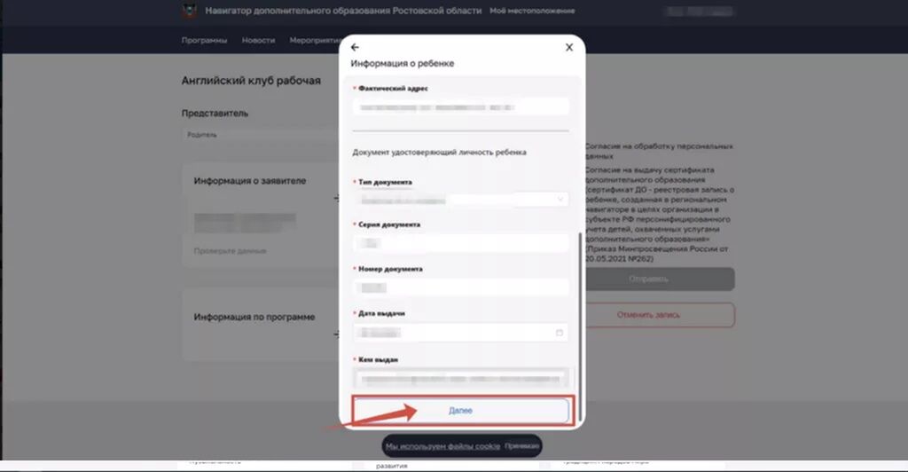Click the Отправить button
Image resolution: width=908 pixels, height=472 pixels.
(648, 279)
